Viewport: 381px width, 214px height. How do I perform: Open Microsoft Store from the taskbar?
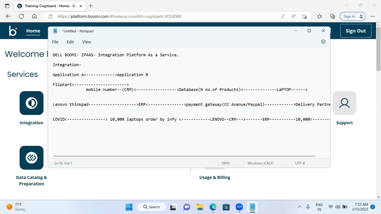(226, 207)
